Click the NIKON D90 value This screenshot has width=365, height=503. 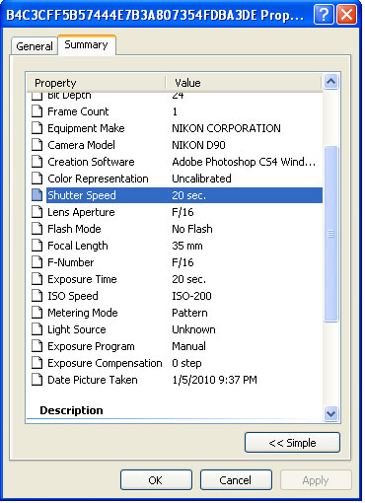point(198,145)
